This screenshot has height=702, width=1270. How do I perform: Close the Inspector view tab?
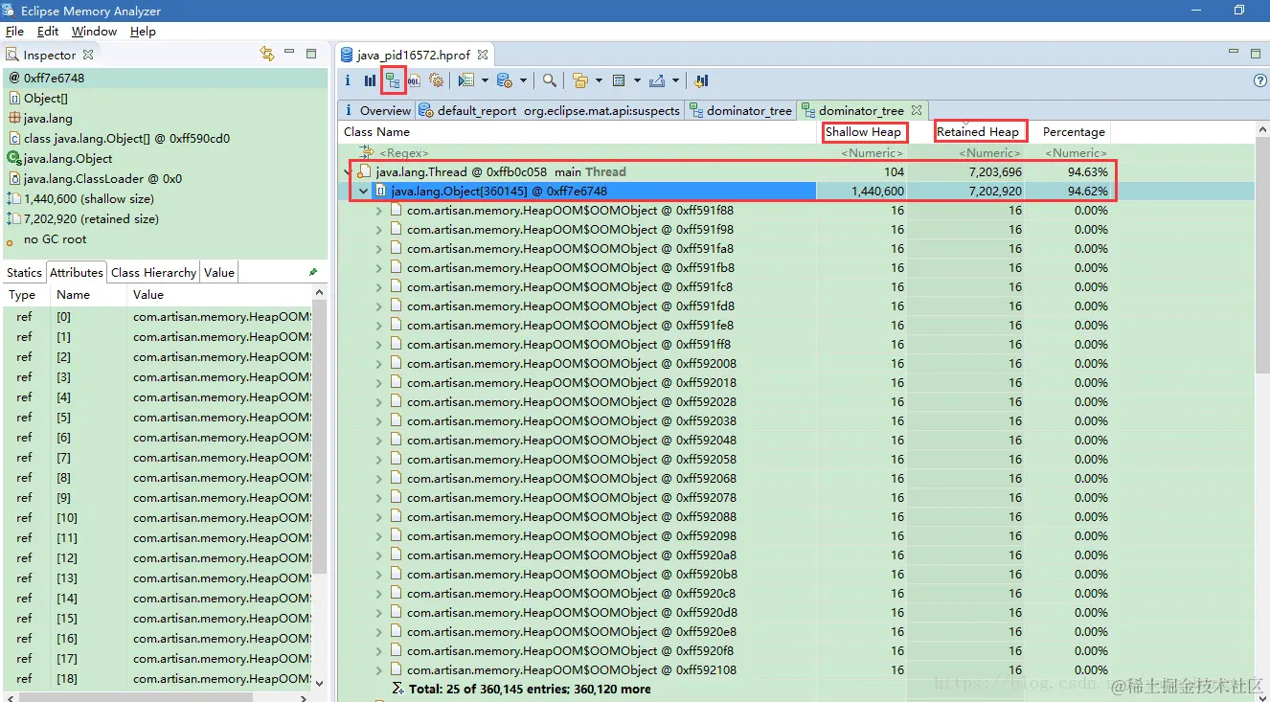pos(88,55)
